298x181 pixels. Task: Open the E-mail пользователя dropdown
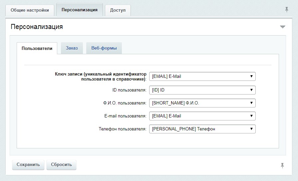coord(202,116)
